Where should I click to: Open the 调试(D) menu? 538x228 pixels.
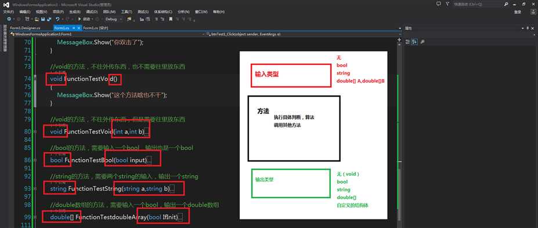click(x=92, y=12)
